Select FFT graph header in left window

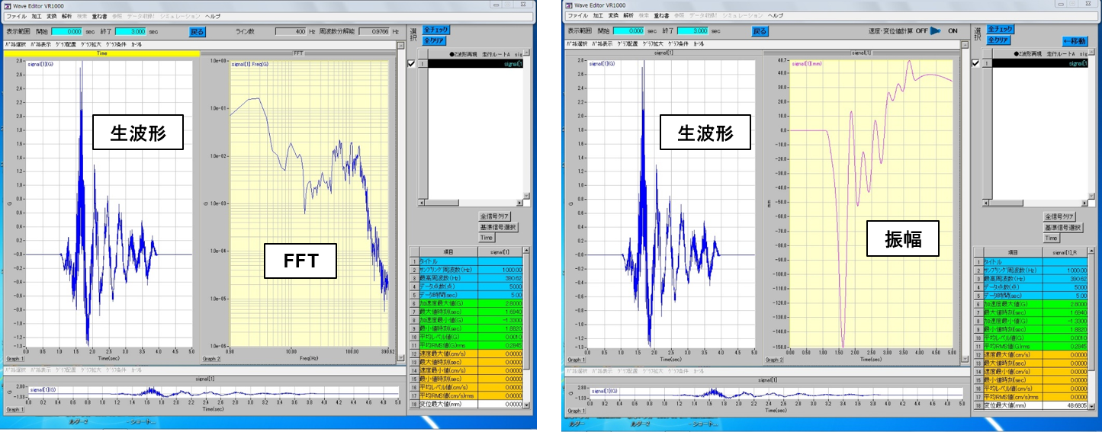(298, 53)
